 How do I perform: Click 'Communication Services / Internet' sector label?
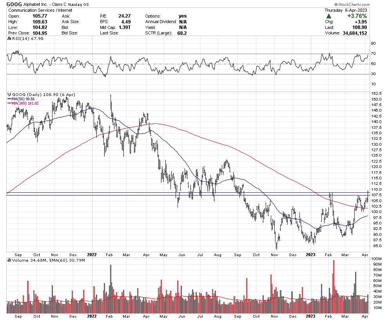pyautogui.click(x=40, y=11)
